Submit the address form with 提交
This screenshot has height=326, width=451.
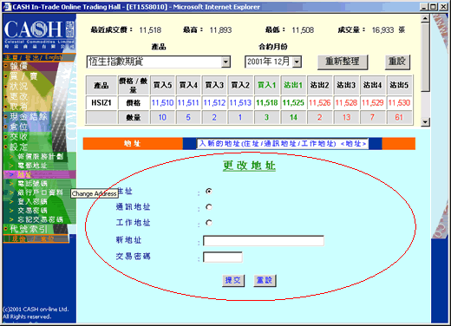[x=233, y=280]
